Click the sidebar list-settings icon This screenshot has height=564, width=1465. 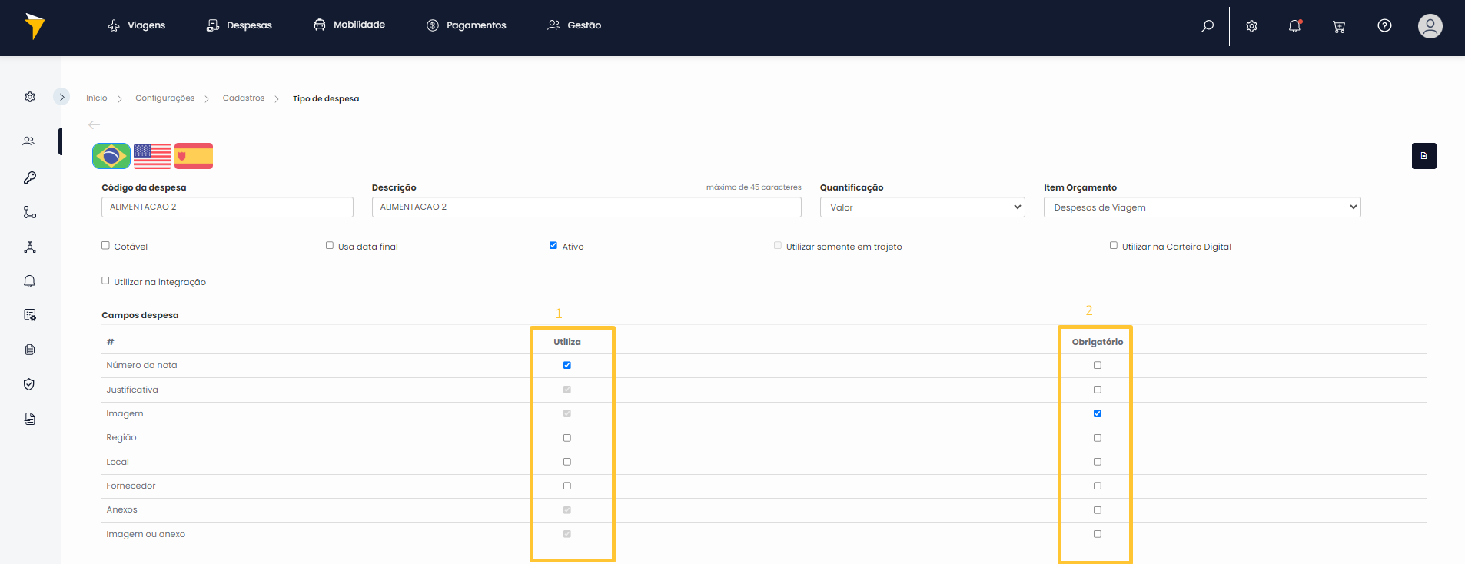[30, 315]
